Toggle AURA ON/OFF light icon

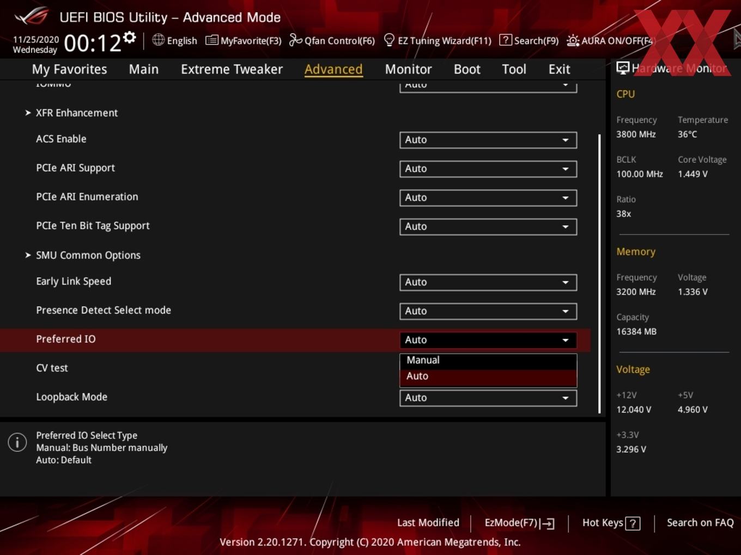click(x=573, y=40)
